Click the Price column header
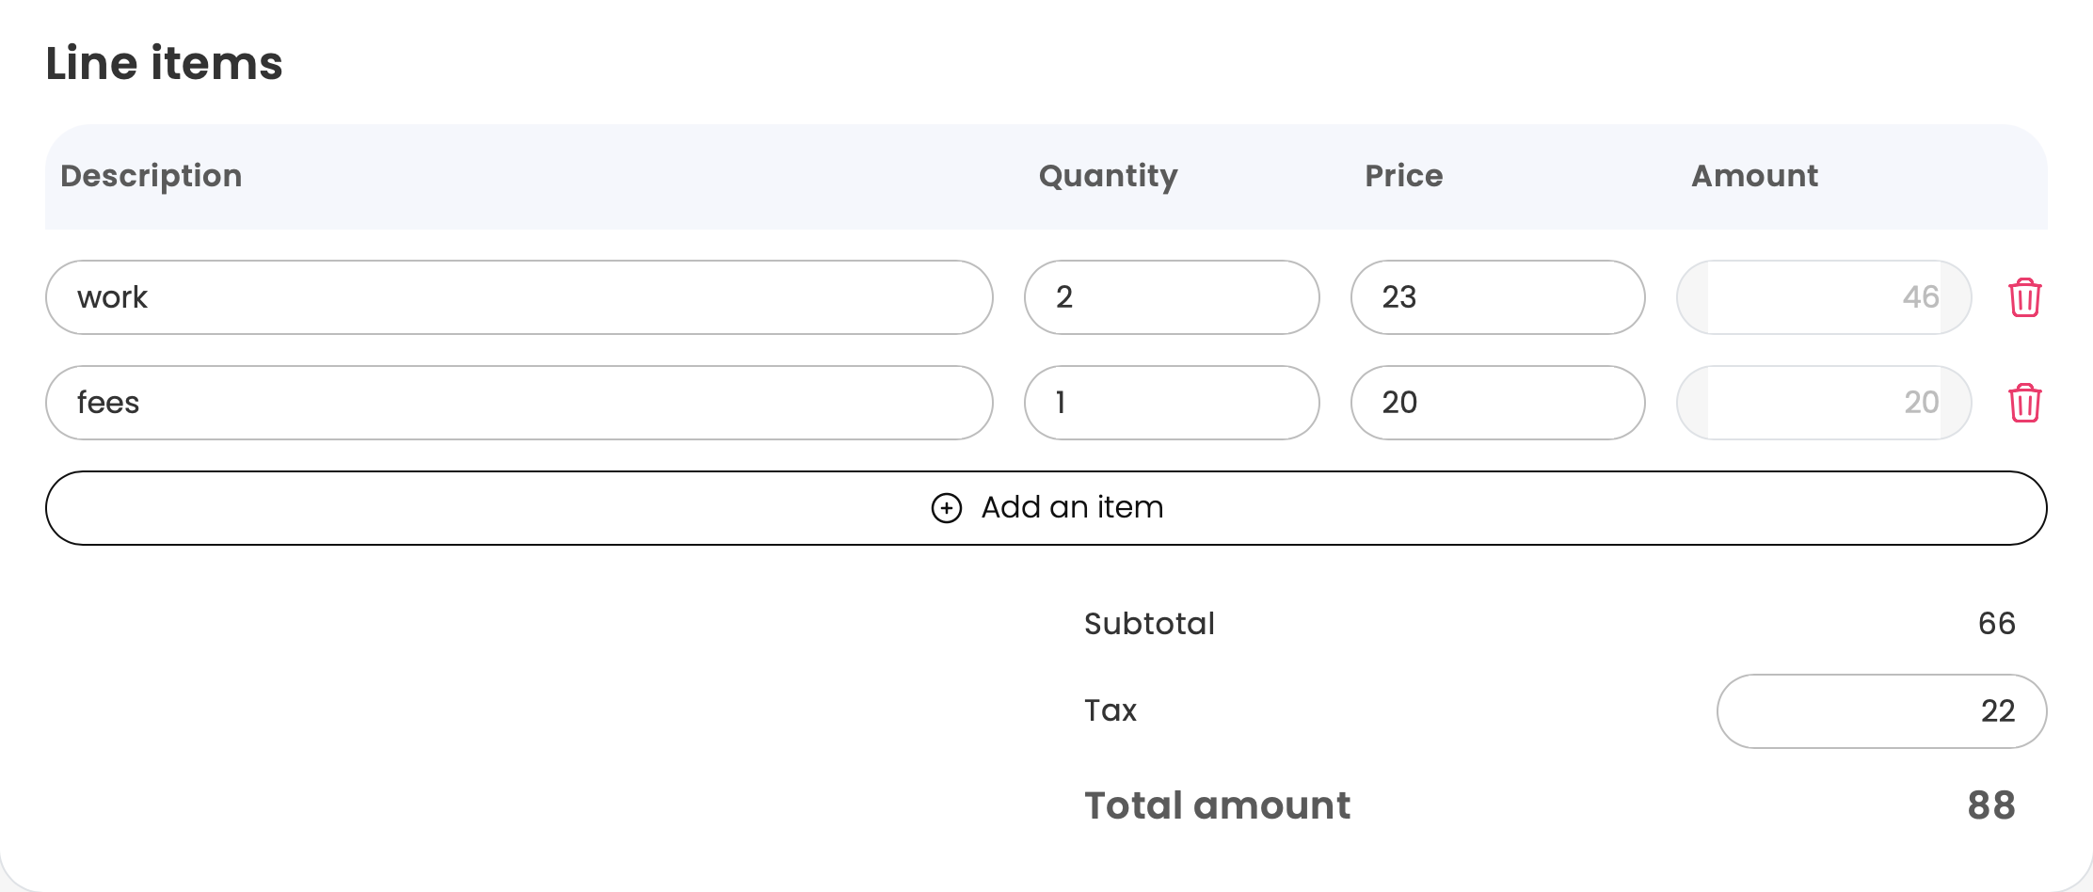Screen dimensions: 2093x892 [x=1403, y=176]
